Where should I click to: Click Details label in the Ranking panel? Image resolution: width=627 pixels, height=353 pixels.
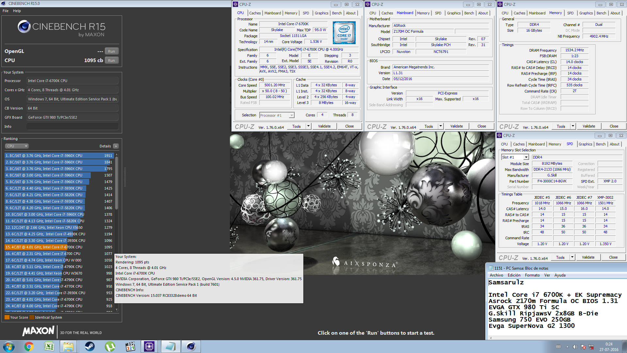pos(105,146)
